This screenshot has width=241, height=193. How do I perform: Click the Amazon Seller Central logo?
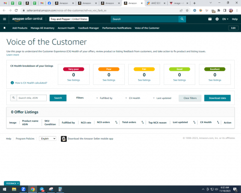pyautogui.click(x=27, y=19)
